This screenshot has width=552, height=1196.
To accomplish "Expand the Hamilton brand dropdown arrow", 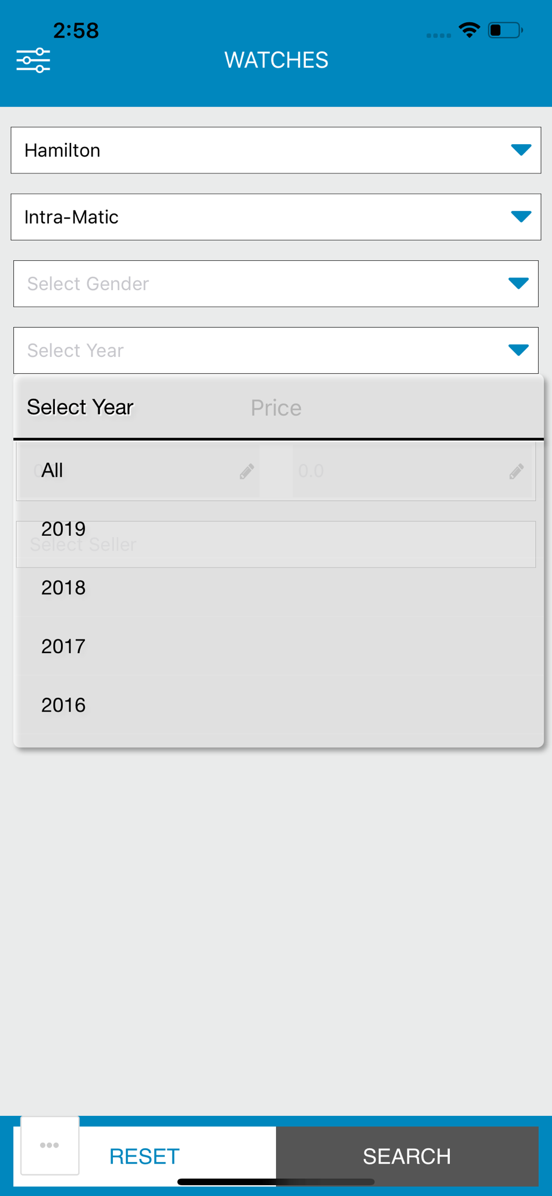I will point(521,150).
